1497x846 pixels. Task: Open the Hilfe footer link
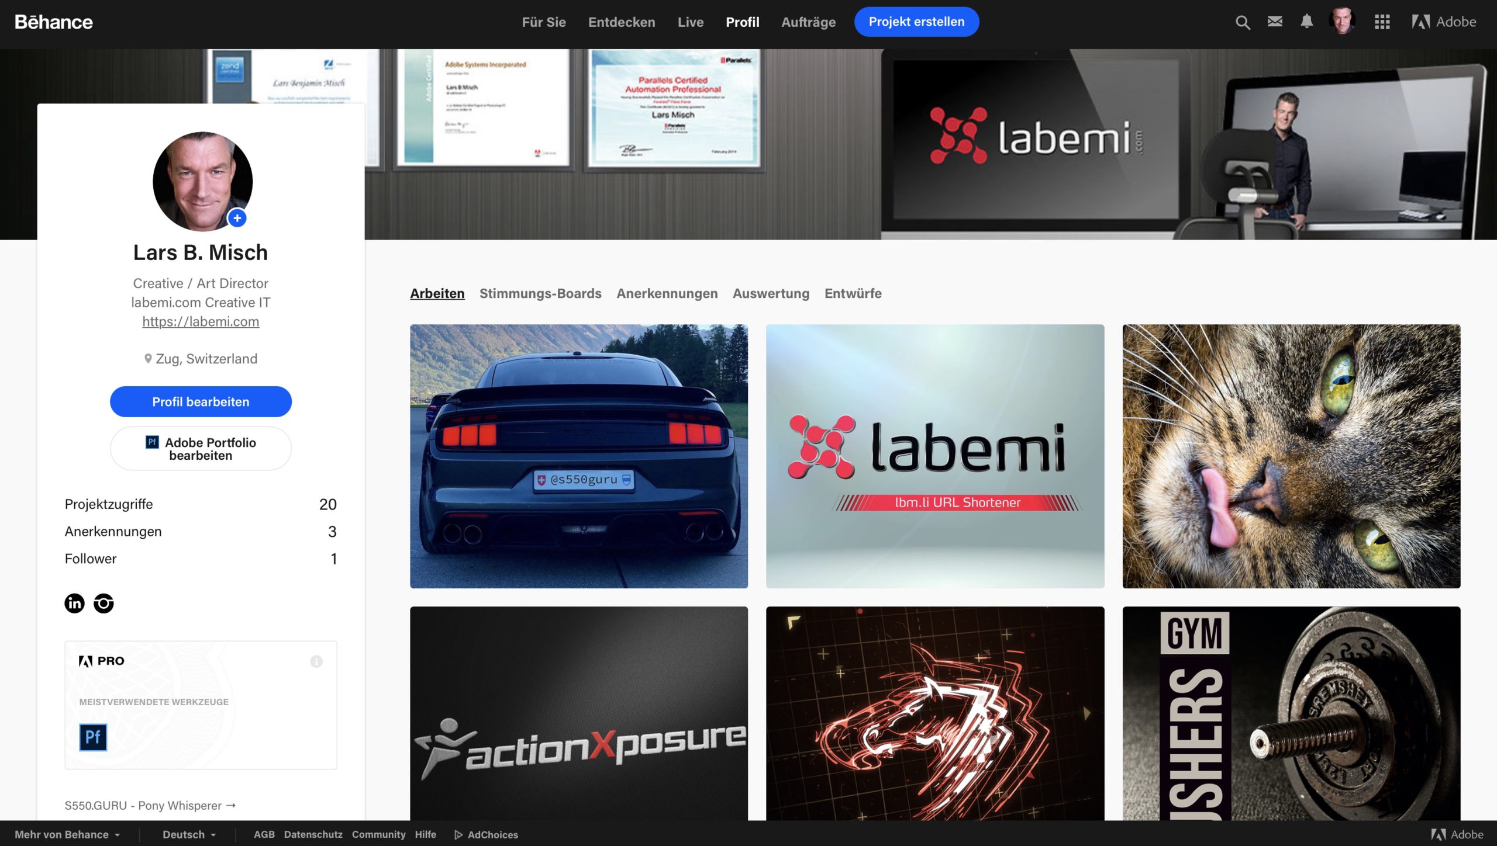point(425,834)
